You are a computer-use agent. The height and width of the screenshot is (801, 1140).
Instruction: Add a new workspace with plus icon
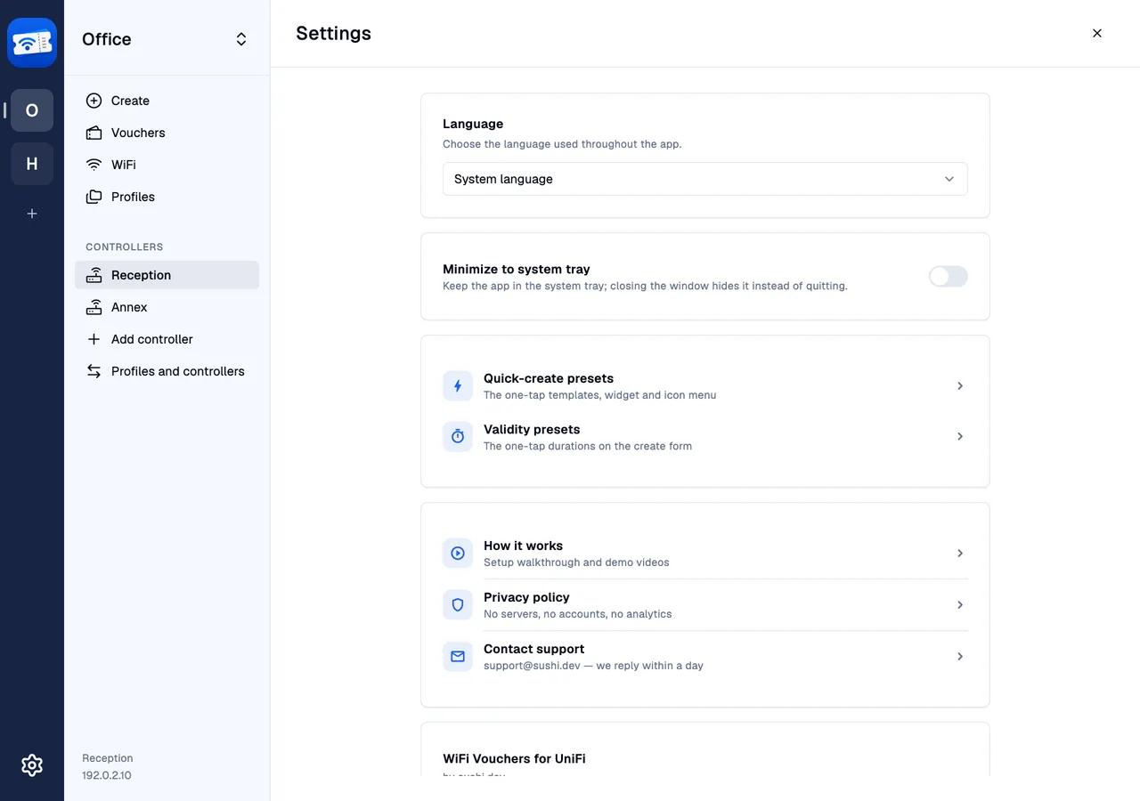[32, 214]
